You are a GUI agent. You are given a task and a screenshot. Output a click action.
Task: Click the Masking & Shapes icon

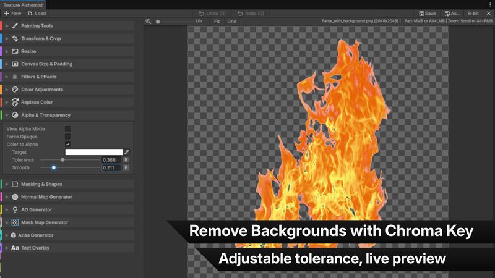[x=15, y=184]
